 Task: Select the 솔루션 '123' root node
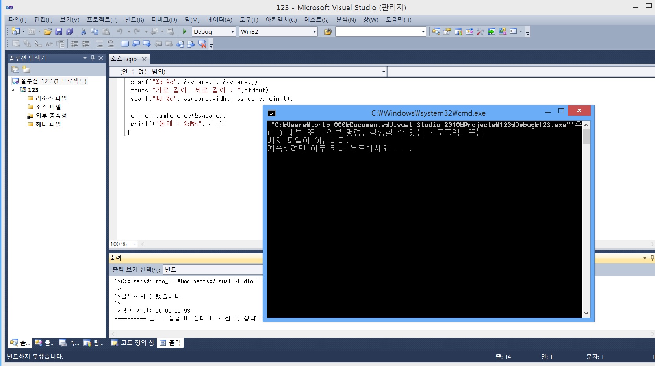[49, 81]
